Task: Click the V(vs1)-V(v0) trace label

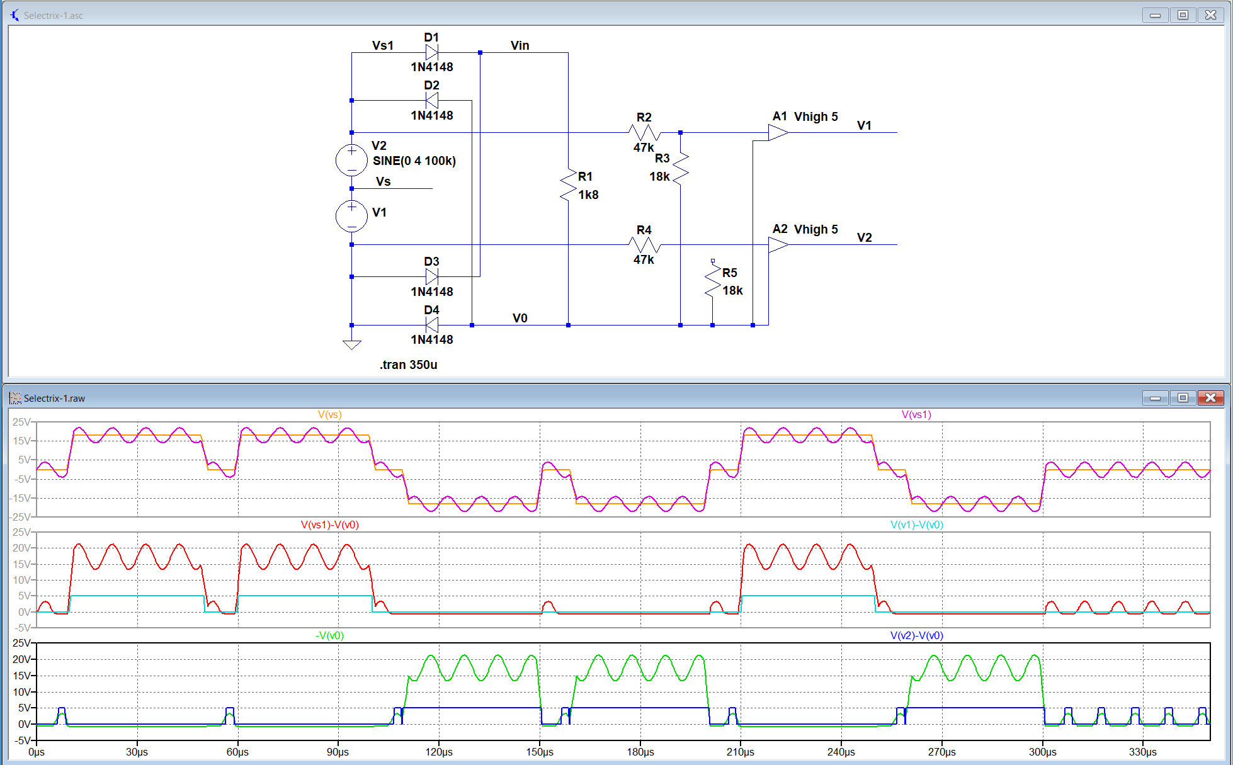Action: click(329, 524)
